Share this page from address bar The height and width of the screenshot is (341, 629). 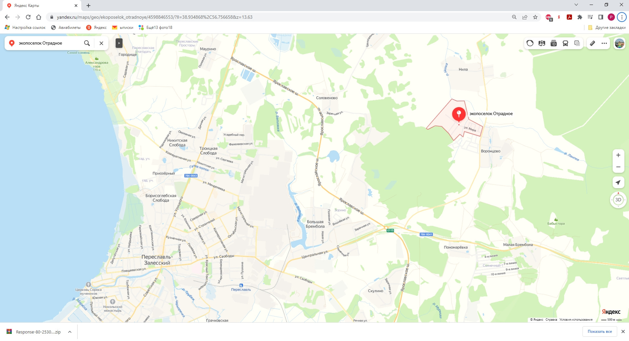click(x=525, y=17)
